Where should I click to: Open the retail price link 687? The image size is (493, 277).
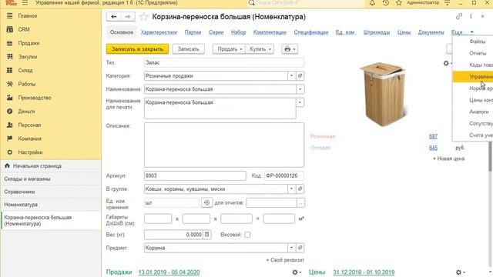click(433, 136)
